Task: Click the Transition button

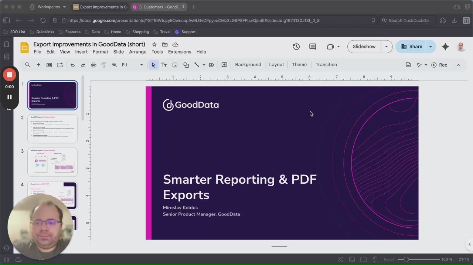Action: pos(326,65)
